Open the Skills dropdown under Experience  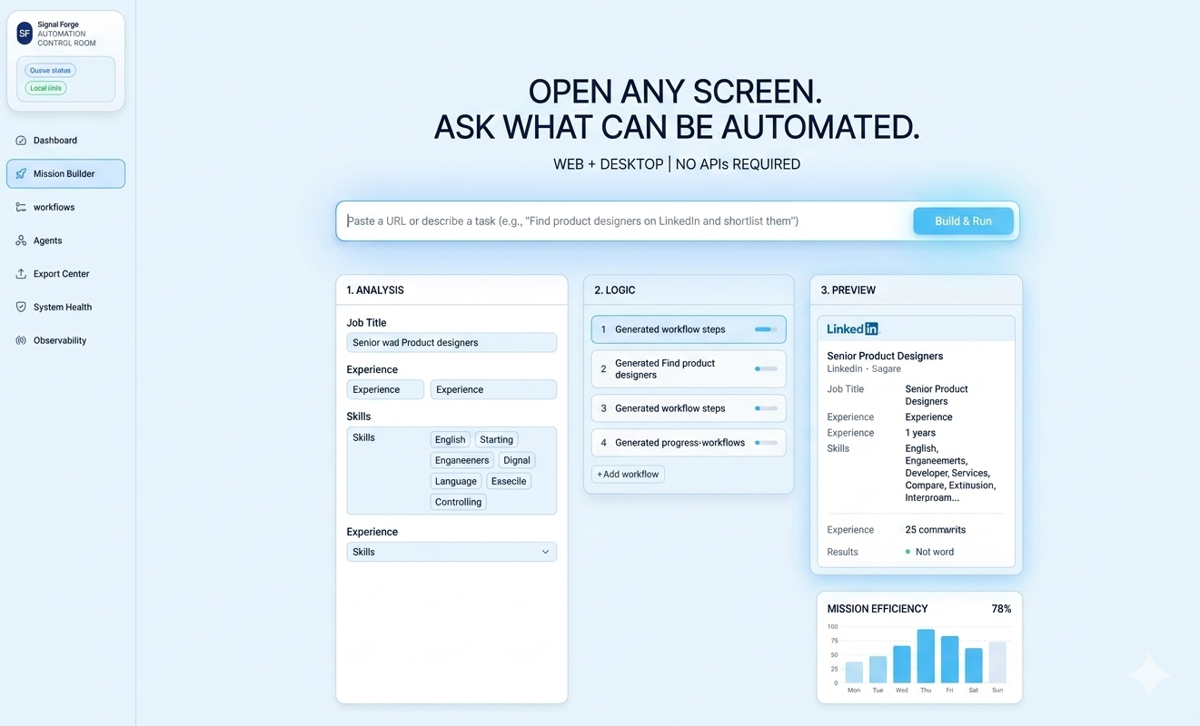click(451, 552)
